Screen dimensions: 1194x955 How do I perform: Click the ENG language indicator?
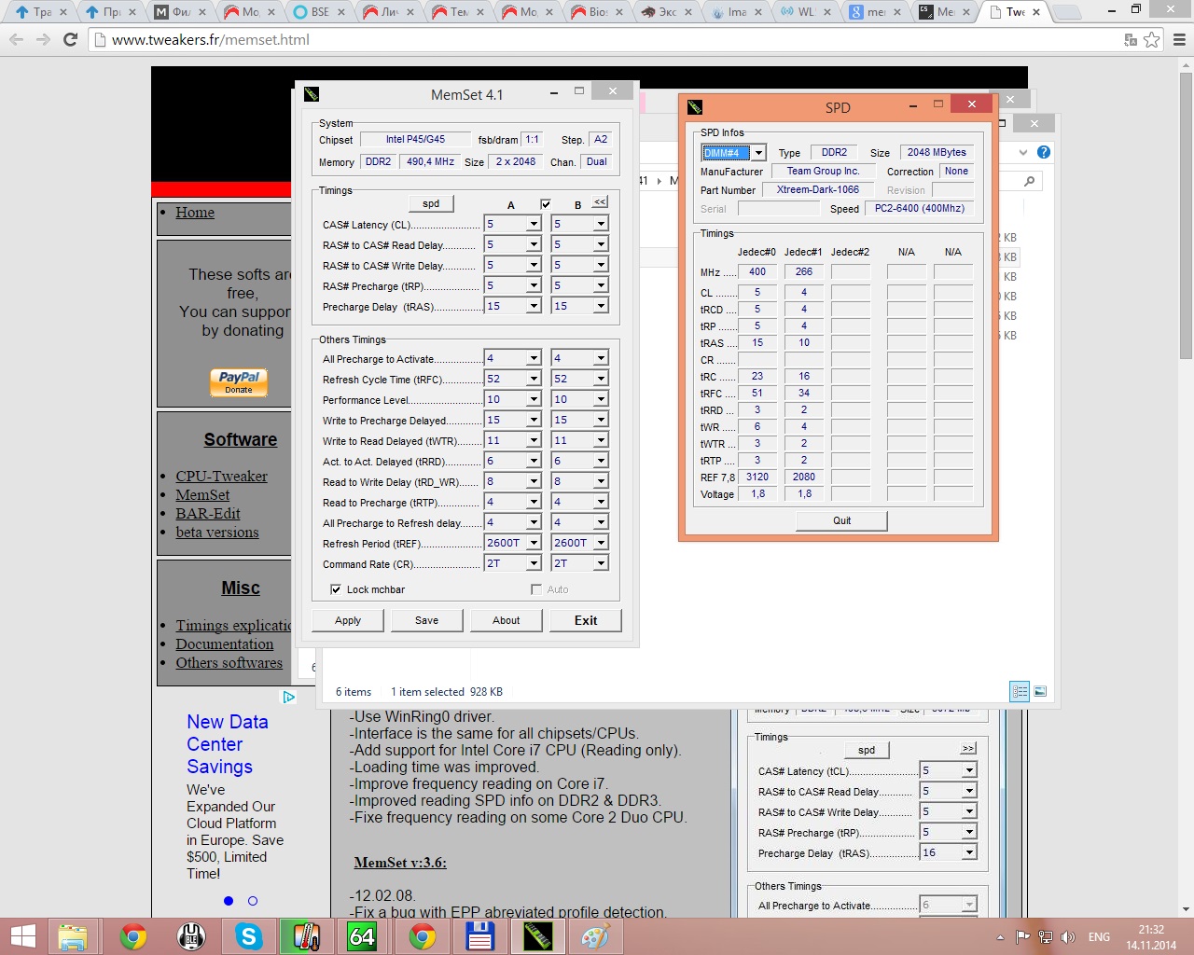coord(1100,937)
